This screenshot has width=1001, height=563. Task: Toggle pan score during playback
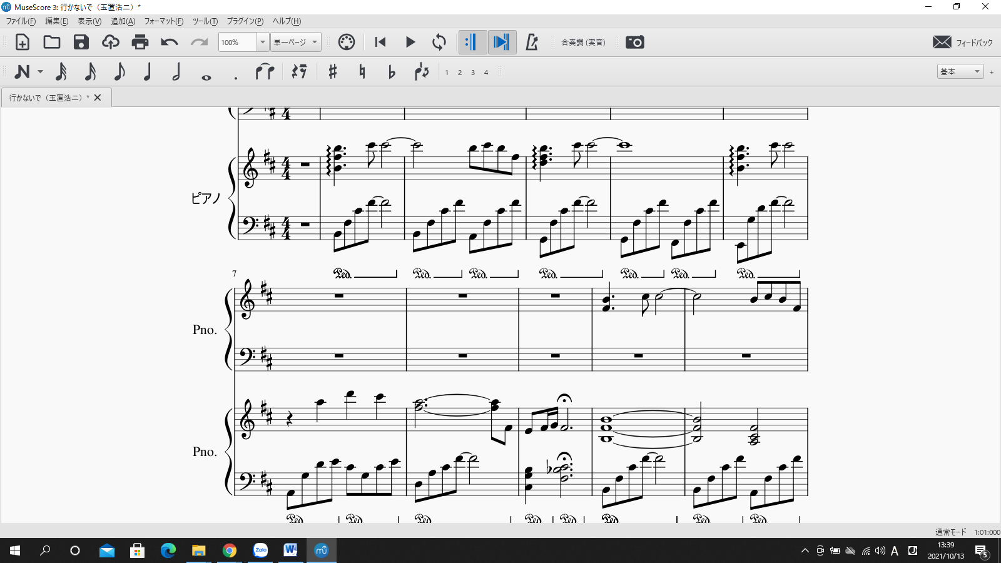(x=502, y=43)
